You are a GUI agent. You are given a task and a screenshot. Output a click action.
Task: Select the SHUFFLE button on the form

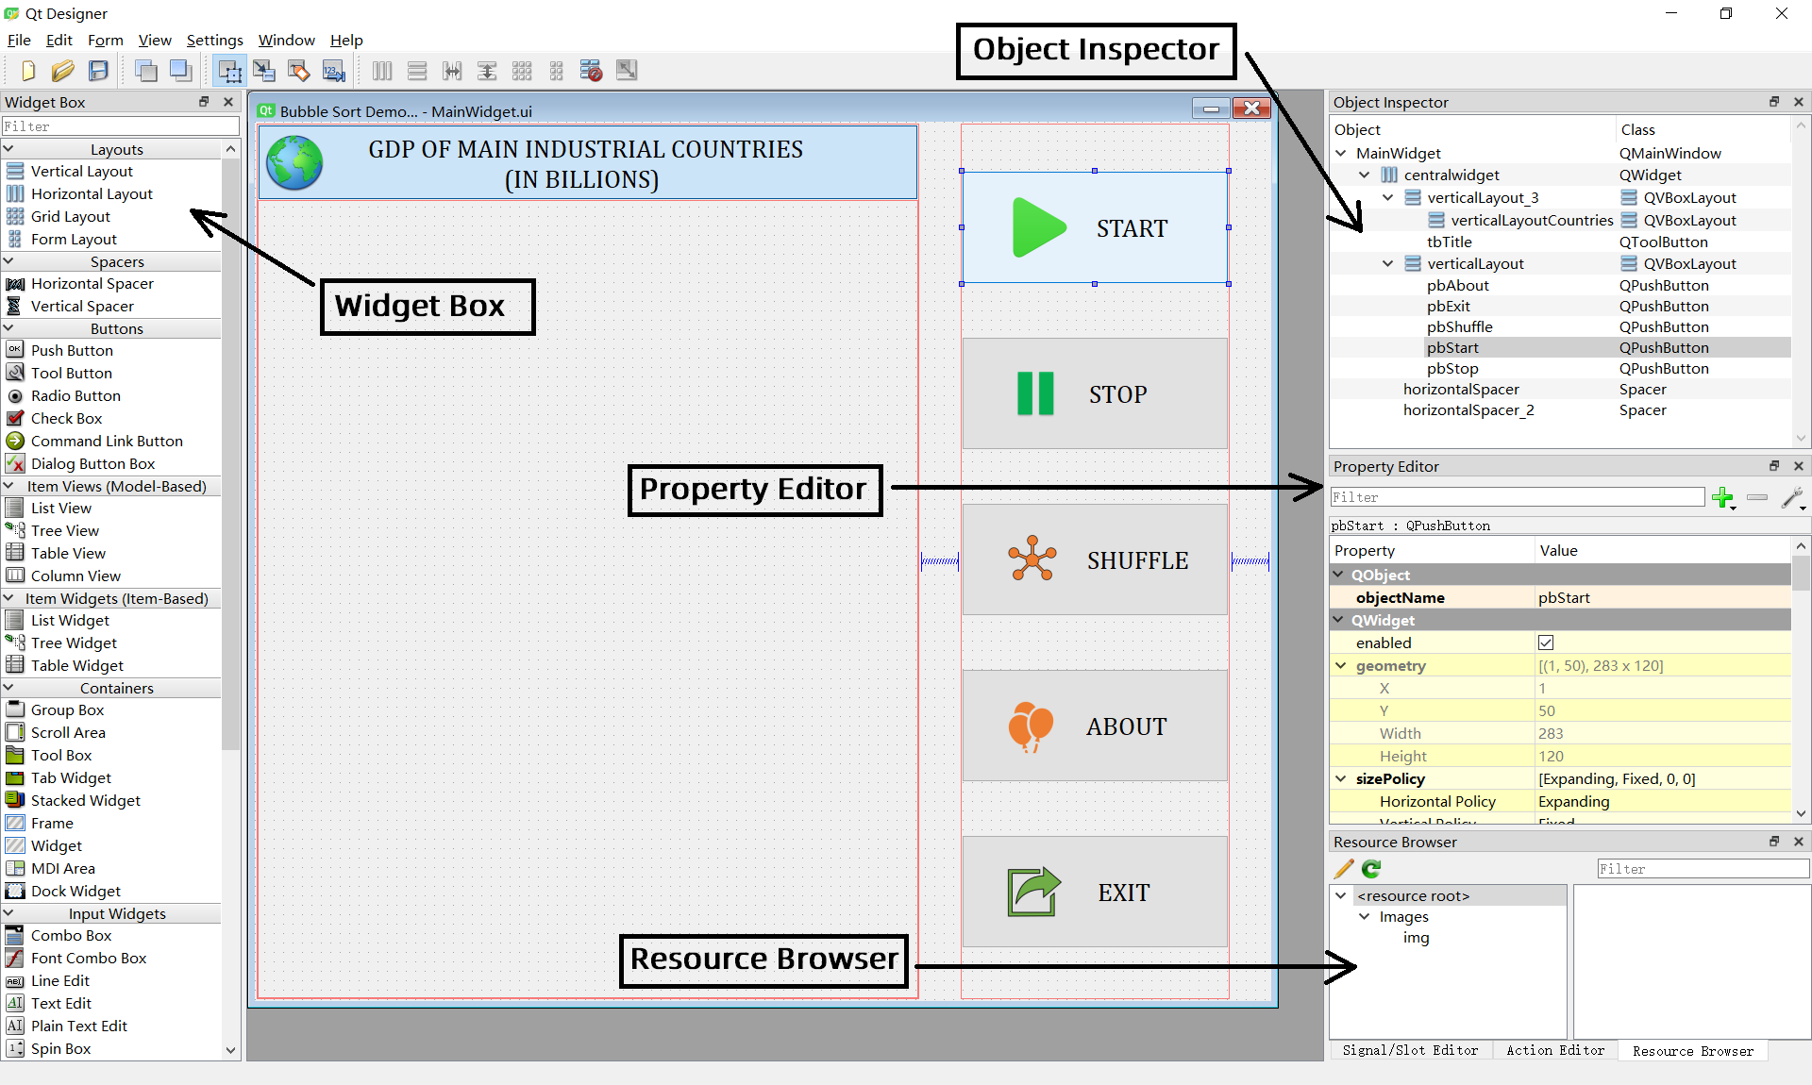click(1095, 559)
